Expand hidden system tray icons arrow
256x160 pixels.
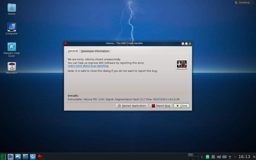pos(235,157)
